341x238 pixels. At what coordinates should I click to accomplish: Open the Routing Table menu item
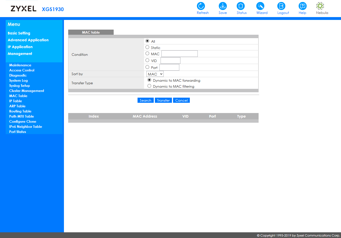pyautogui.click(x=20, y=111)
